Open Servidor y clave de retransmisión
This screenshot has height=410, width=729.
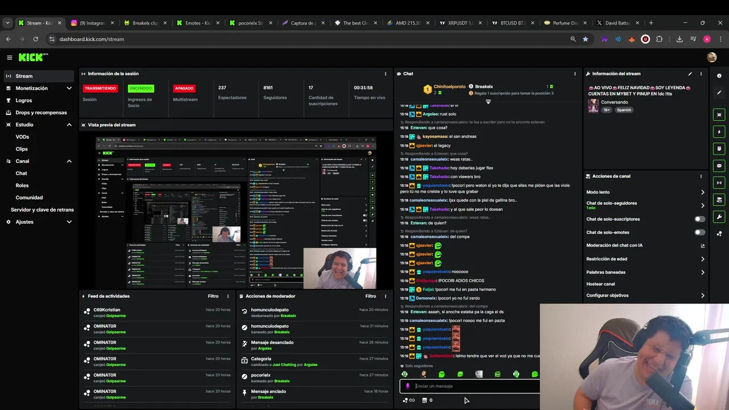(42, 210)
